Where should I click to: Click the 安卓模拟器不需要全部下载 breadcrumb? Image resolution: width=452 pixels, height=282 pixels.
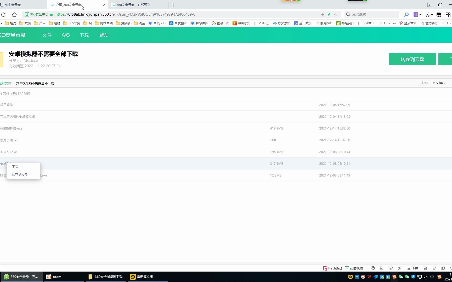[x=35, y=83]
